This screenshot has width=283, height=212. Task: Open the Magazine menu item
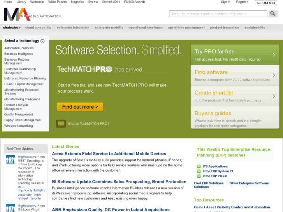point(77,2)
